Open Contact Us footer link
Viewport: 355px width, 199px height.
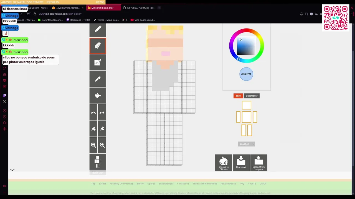(183, 184)
